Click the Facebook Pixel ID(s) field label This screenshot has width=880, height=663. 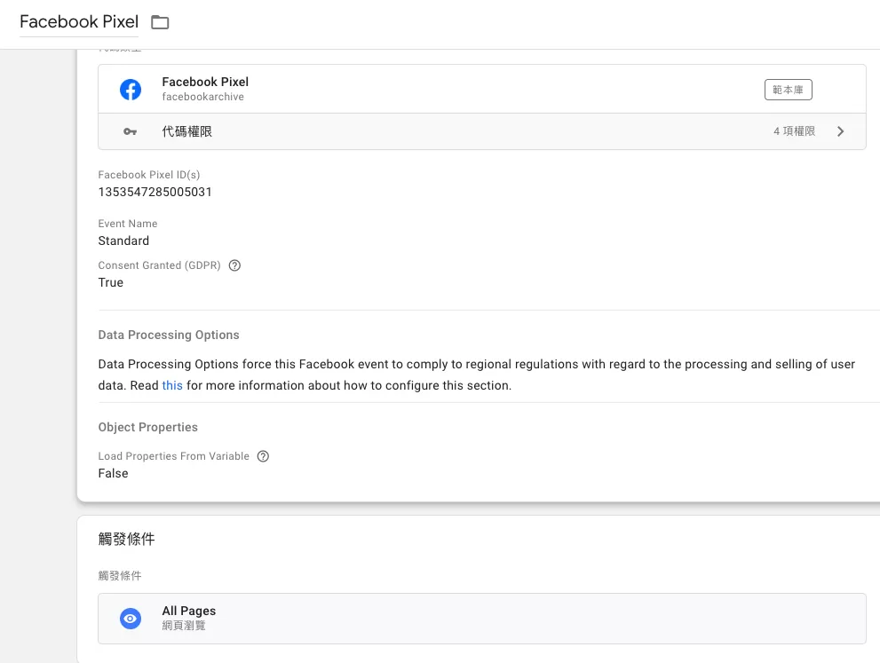pos(148,175)
